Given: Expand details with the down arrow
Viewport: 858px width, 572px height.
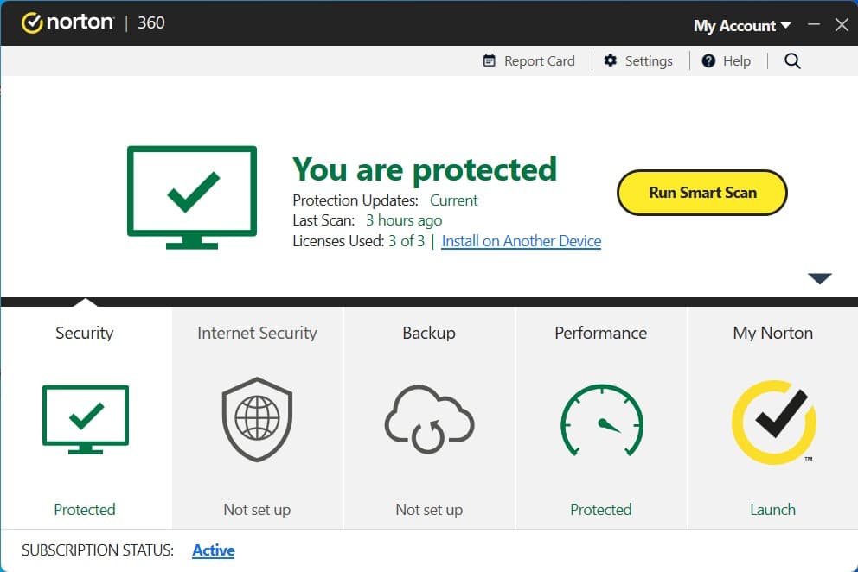Looking at the screenshot, I should coord(819,278).
